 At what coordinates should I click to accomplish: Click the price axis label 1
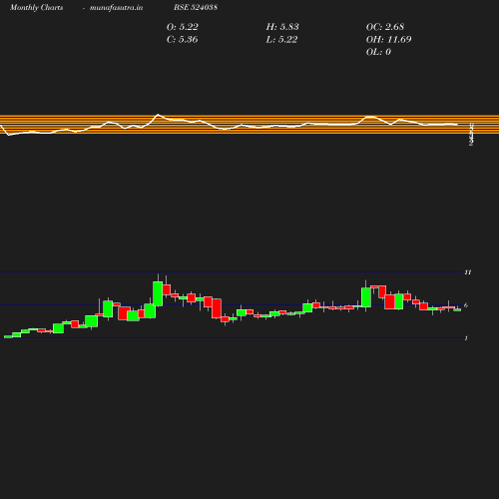pos(466,338)
